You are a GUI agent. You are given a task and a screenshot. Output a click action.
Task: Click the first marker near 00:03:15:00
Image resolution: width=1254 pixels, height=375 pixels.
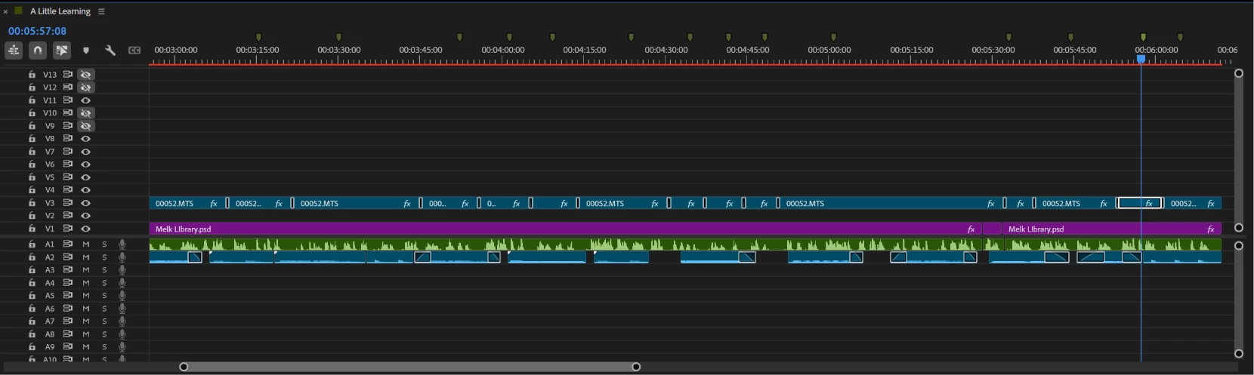tap(258, 37)
